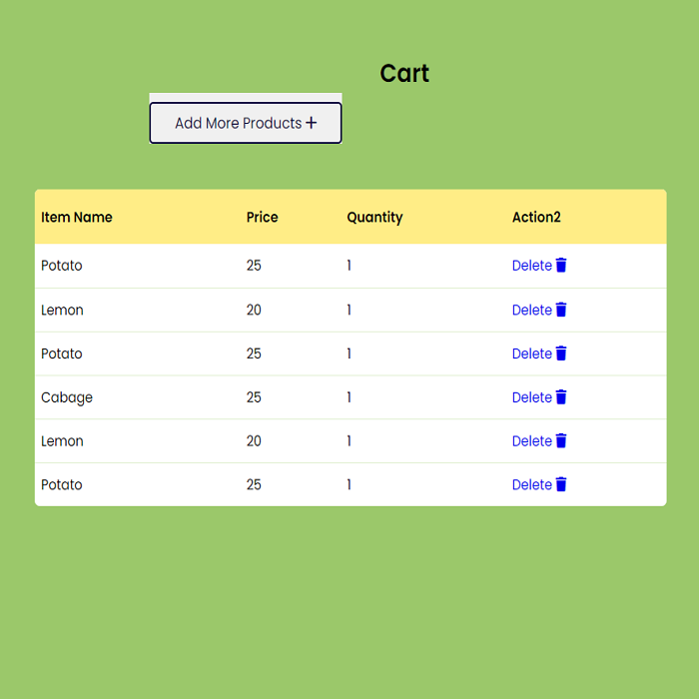Image resolution: width=699 pixels, height=699 pixels.
Task: Click the price 20 in the second table row
Action: 254,310
